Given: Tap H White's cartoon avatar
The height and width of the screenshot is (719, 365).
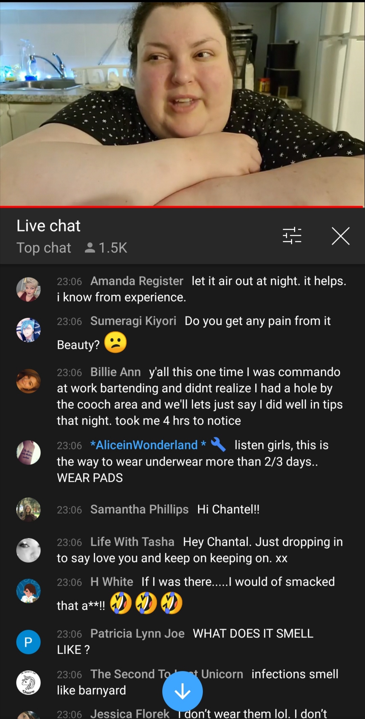Looking at the screenshot, I should point(28,591).
